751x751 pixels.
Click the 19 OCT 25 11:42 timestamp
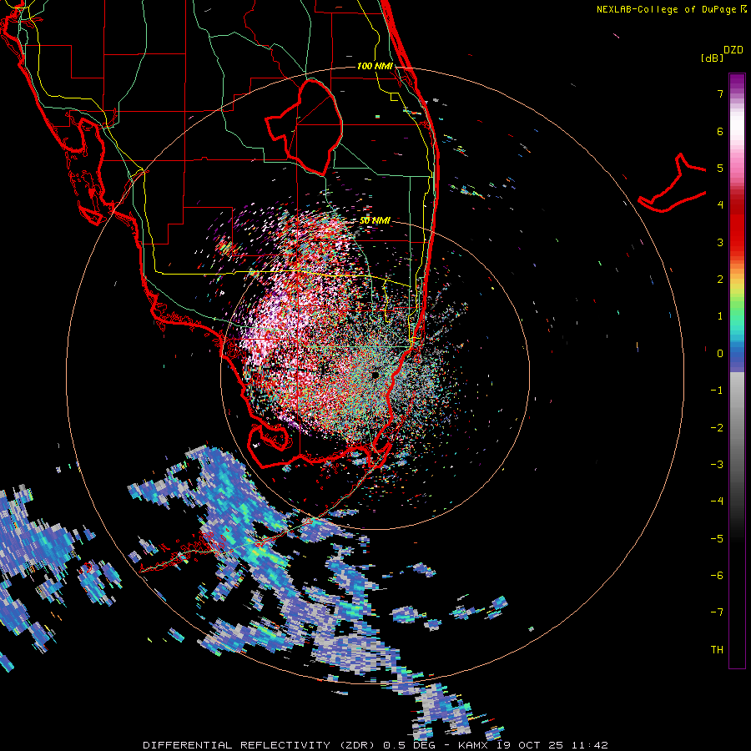click(552, 745)
